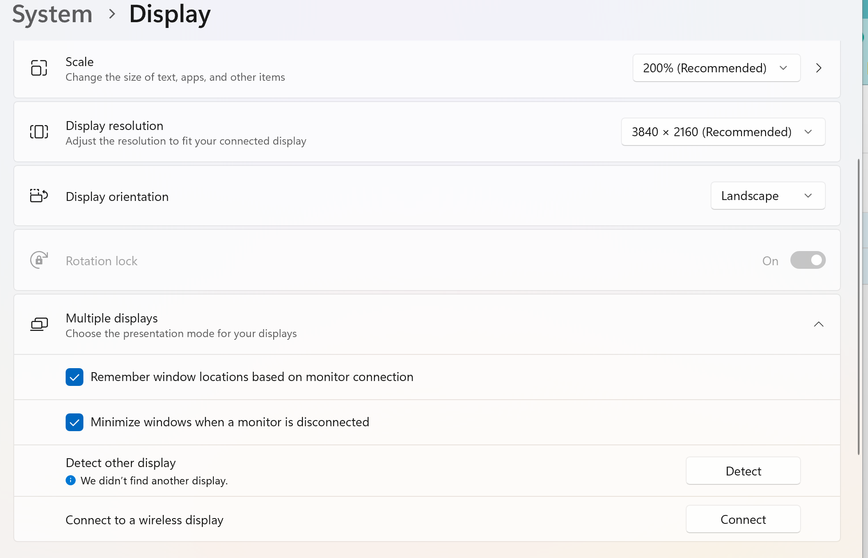The height and width of the screenshot is (558, 868).
Task: Toggle the Rotation lock switch
Action: click(x=808, y=260)
